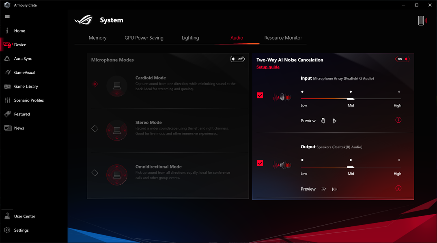Uncheck the Output noise cancelation checkbox
The image size is (437, 243).
(260, 163)
